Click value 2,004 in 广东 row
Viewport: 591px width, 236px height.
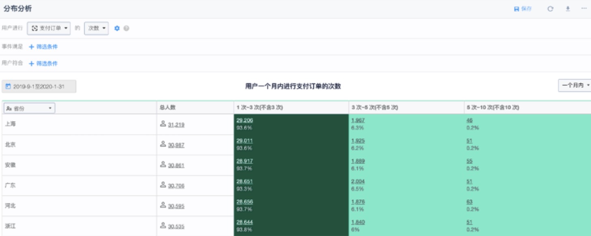click(358, 181)
